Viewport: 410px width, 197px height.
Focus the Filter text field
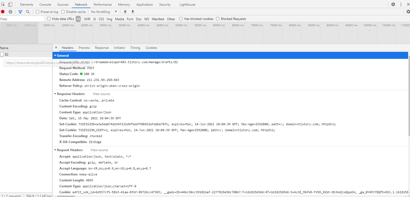click(22, 19)
